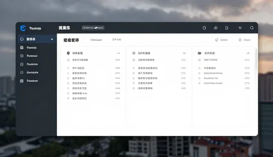Click the middle card's clock header icon
273x157 pixels.
(134, 53)
